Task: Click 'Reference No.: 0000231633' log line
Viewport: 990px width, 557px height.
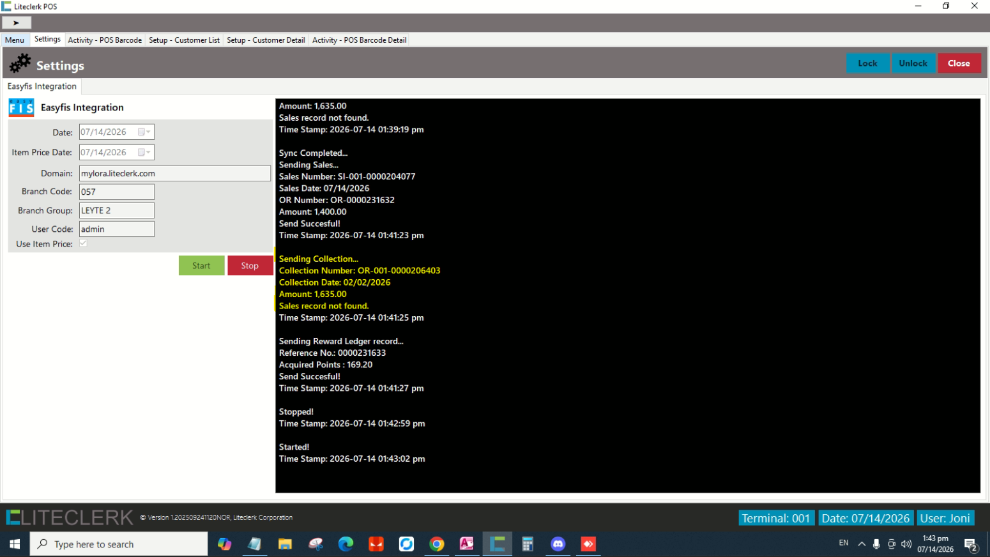Action: [x=332, y=353]
